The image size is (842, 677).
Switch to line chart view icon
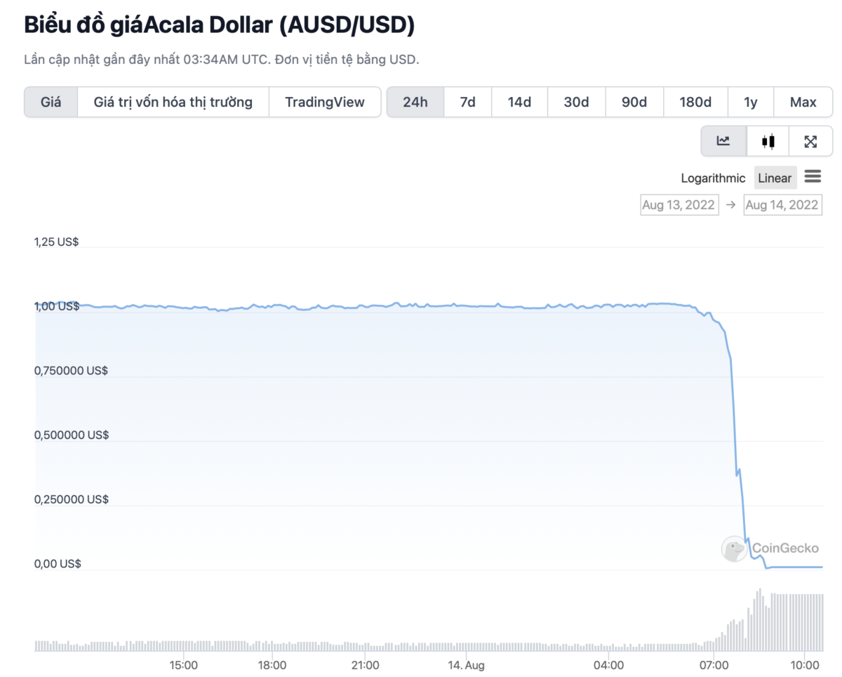click(723, 141)
